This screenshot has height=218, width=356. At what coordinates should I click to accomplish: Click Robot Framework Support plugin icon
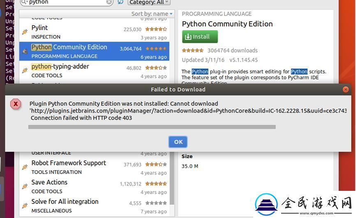coord(25,167)
